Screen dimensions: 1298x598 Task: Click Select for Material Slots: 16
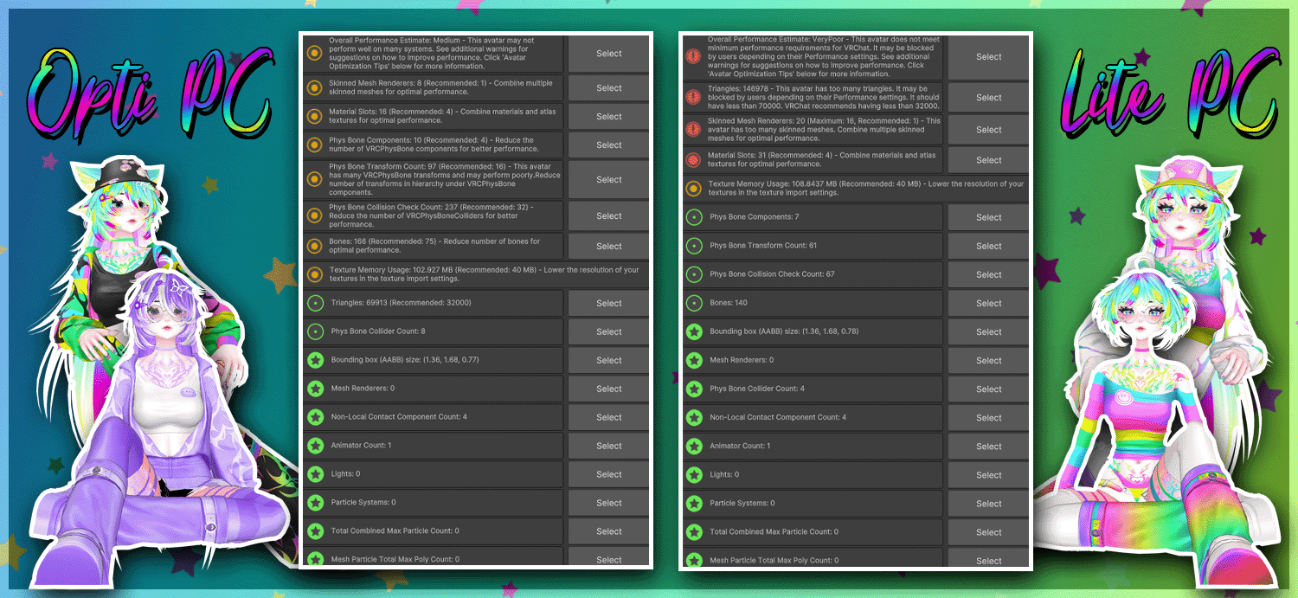pyautogui.click(x=608, y=117)
